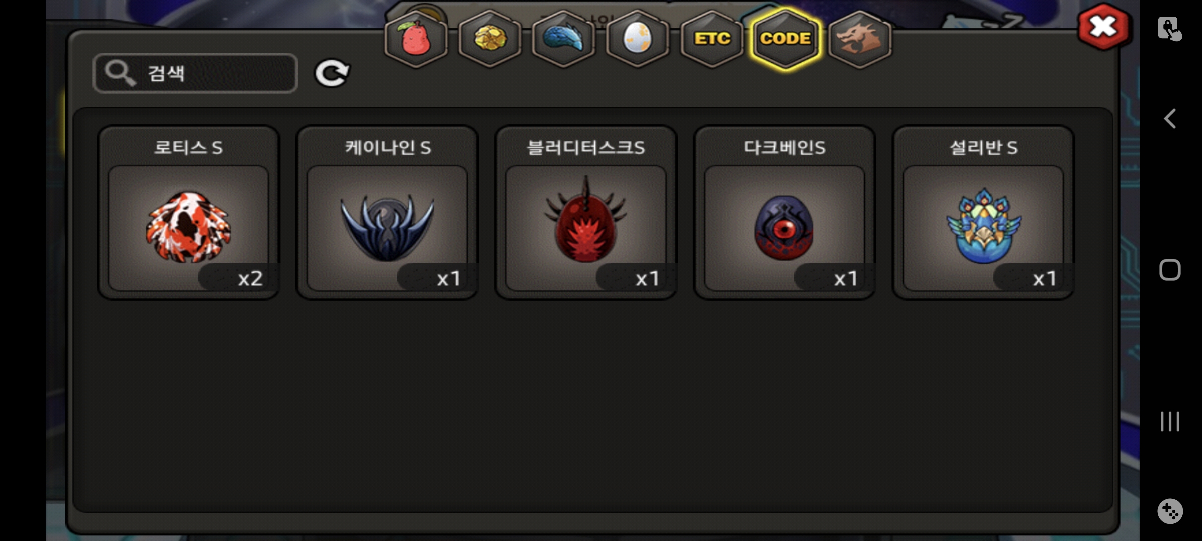Open the dragon head category tab
Screen dimensions: 1202x541
(860, 39)
